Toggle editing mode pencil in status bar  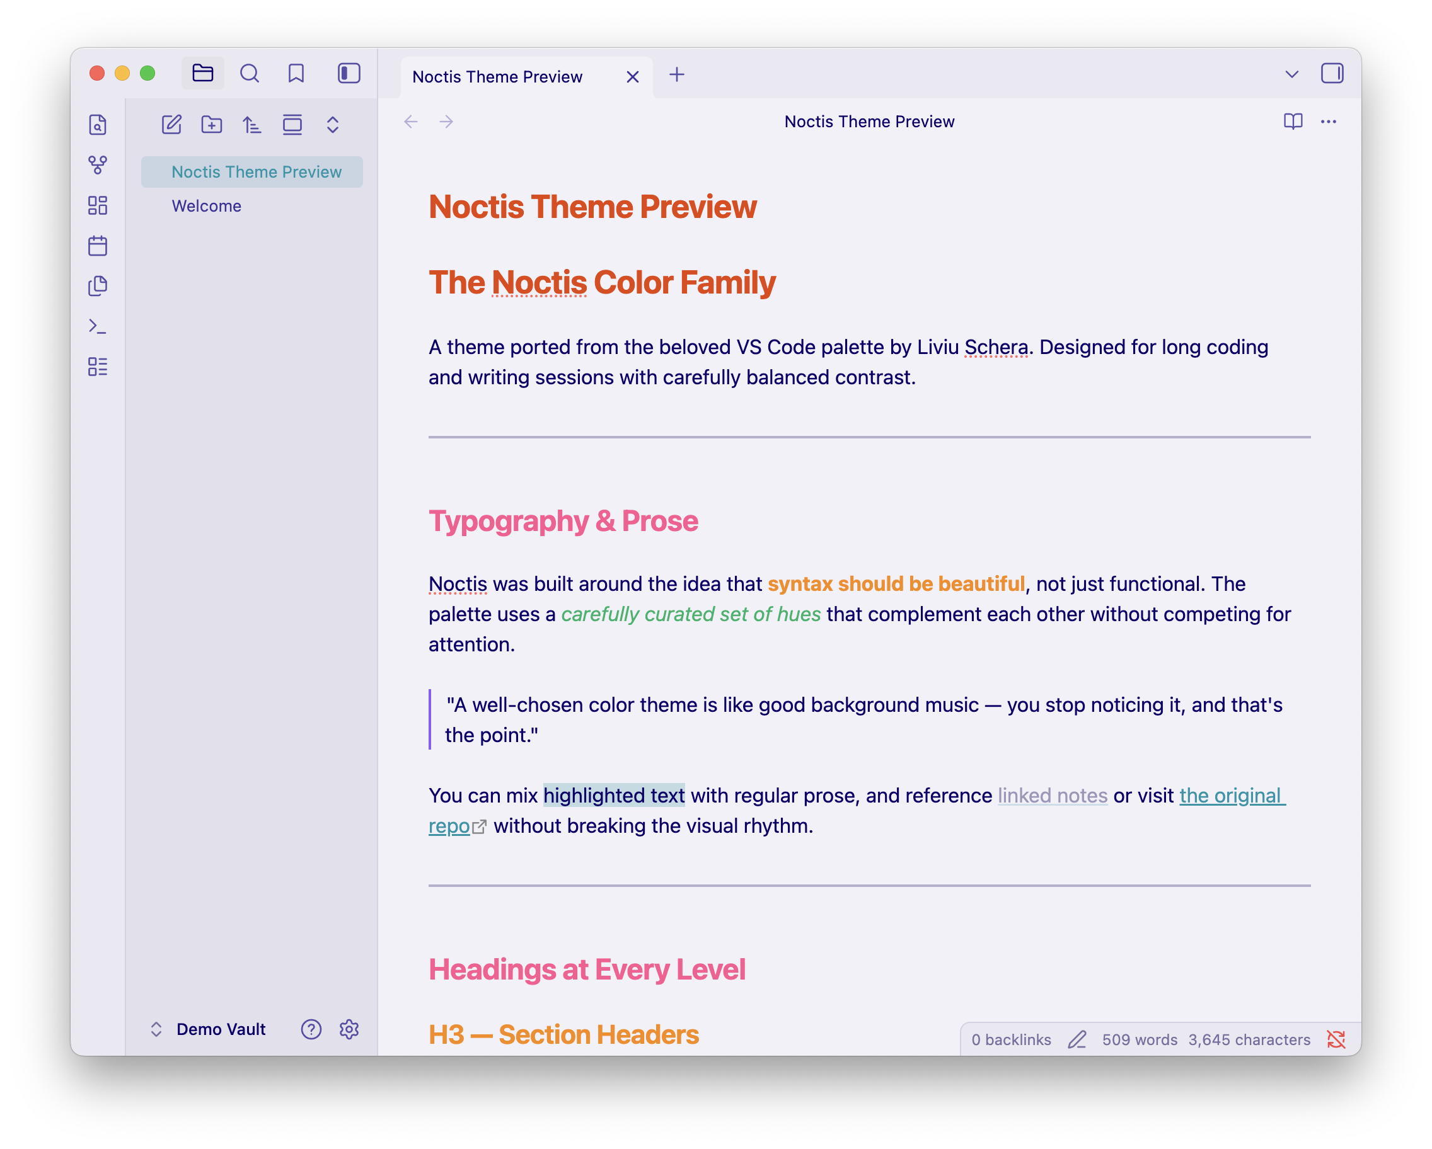pos(1077,1039)
